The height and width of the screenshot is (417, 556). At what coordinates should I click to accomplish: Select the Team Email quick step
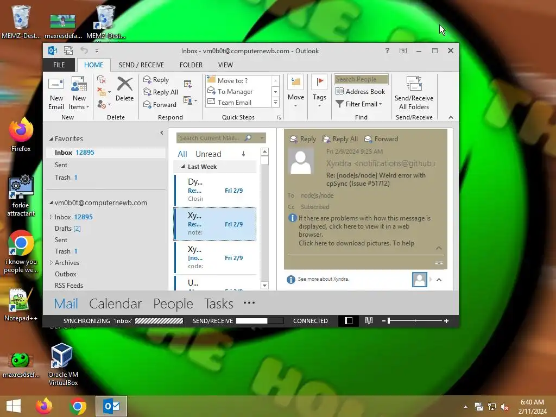pyautogui.click(x=238, y=102)
